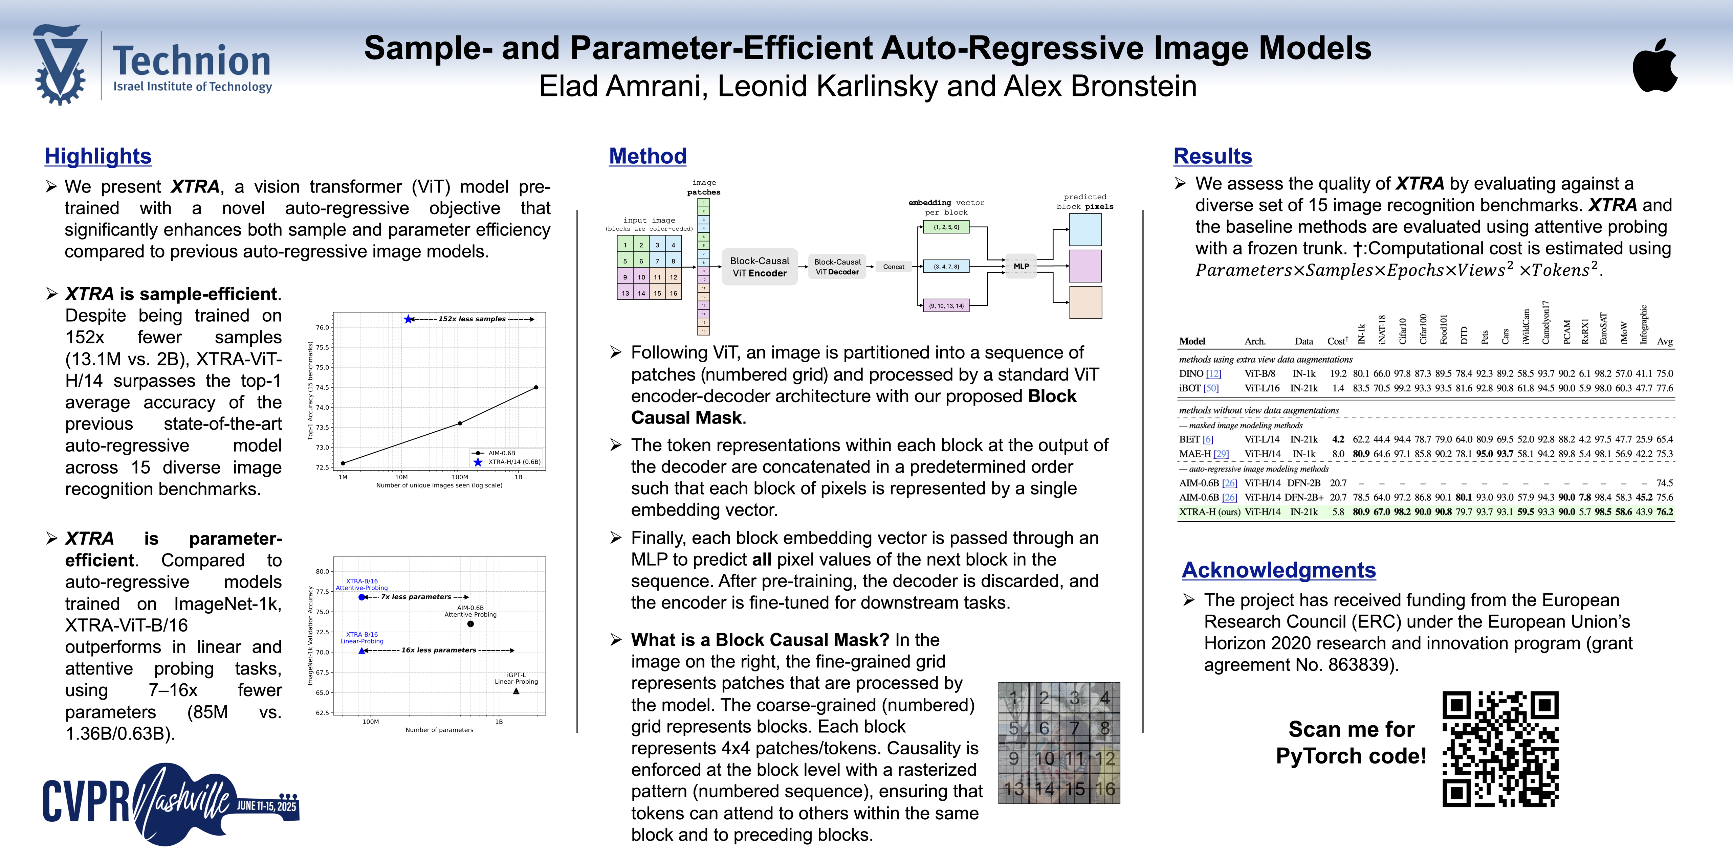The width and height of the screenshot is (1733, 866).
Task: Click the AIM-0.6B black circle marker
Action: pos(470,624)
